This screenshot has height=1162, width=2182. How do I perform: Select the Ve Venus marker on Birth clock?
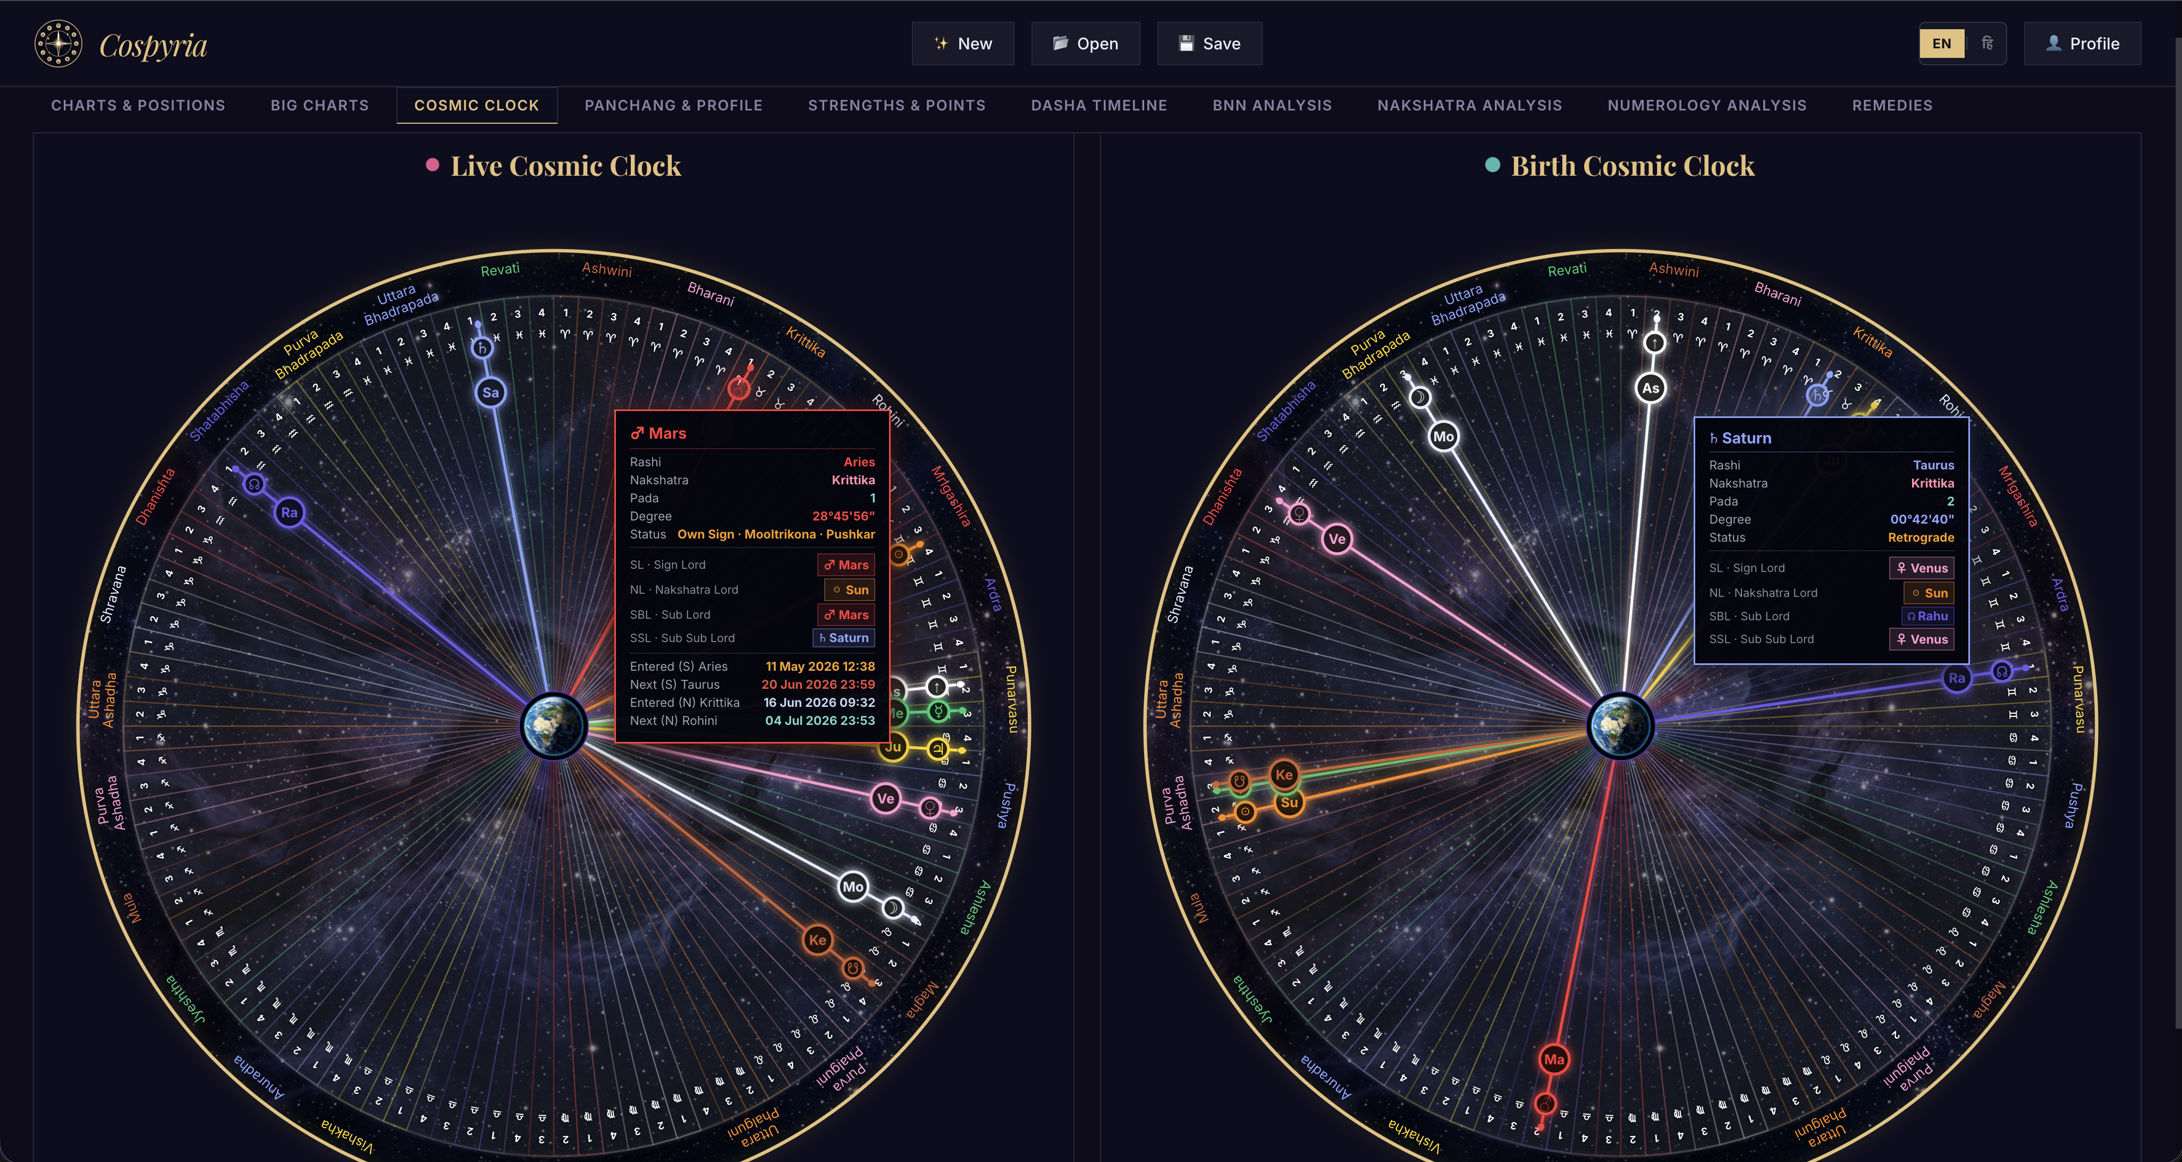click(1337, 539)
